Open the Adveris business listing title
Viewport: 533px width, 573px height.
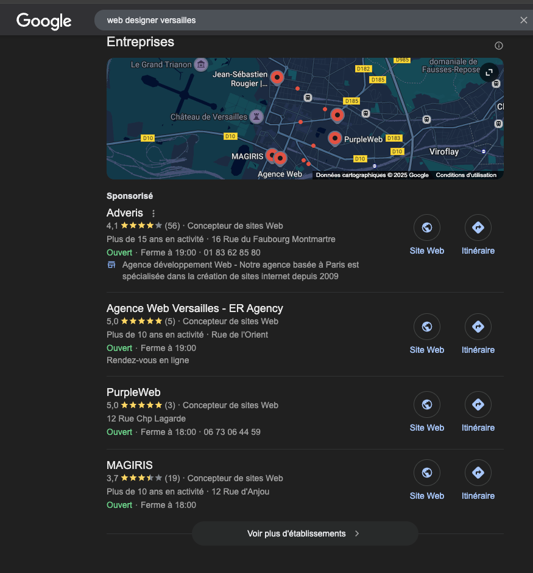point(125,213)
